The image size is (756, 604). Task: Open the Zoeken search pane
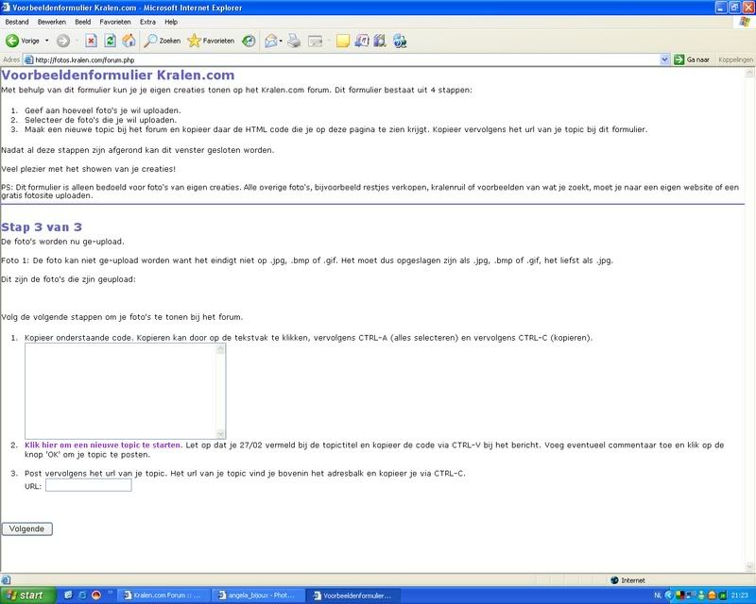click(163, 41)
